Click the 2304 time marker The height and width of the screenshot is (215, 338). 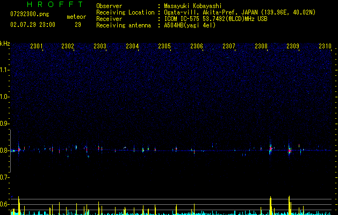coord(132,46)
